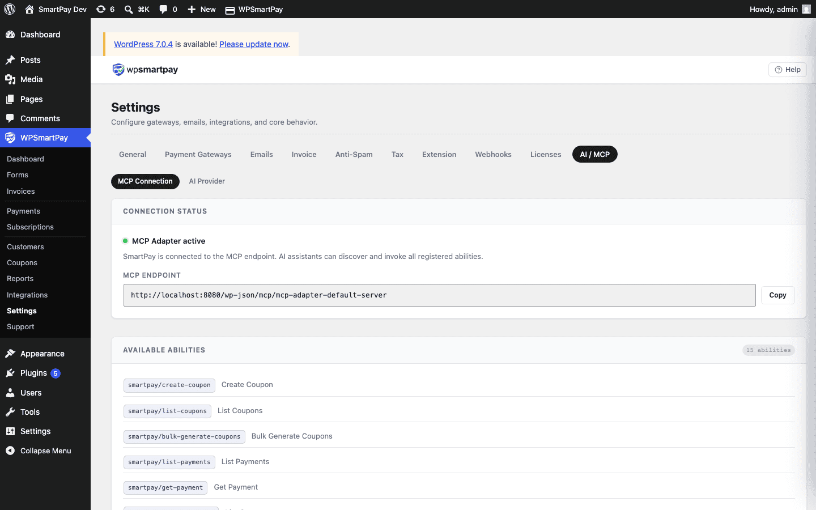This screenshot has height=510, width=816.
Task: Open the Appearance menu
Action: tap(45, 354)
